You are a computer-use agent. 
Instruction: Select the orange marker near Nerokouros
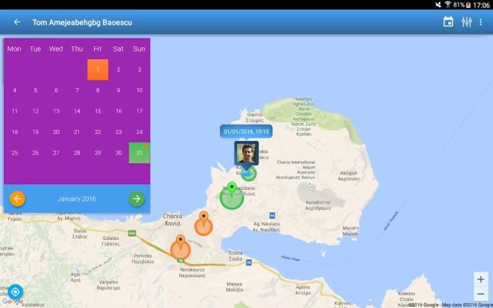(x=180, y=248)
